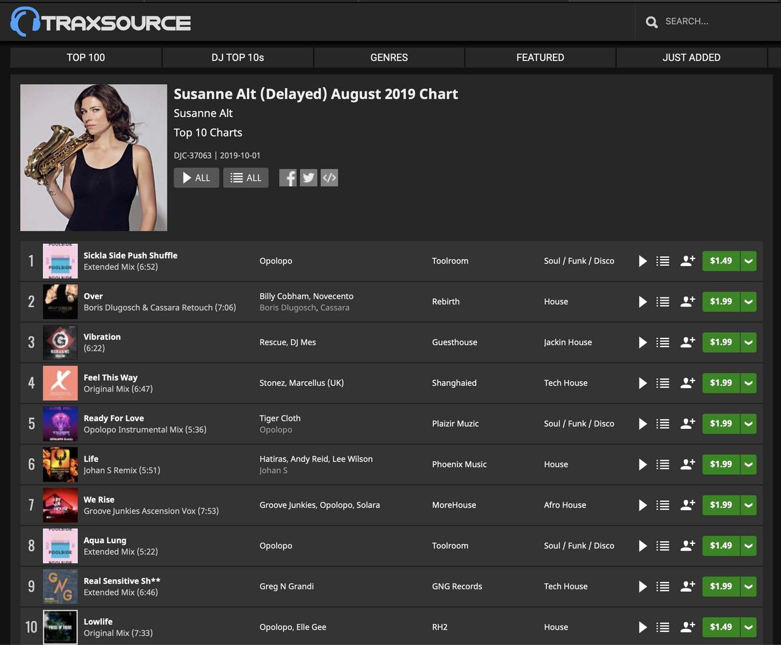Viewport: 781px width, 645px height.
Task: Expand purchase options for Feel This Way
Action: 748,383
